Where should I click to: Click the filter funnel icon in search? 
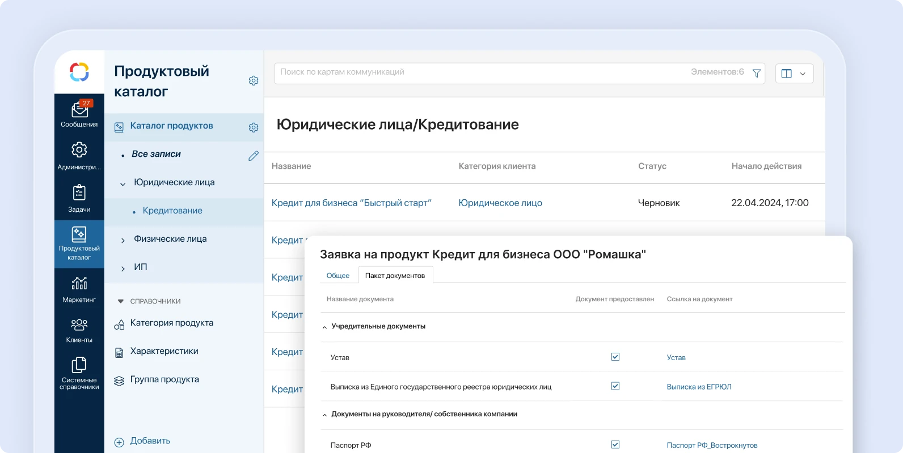[756, 73]
